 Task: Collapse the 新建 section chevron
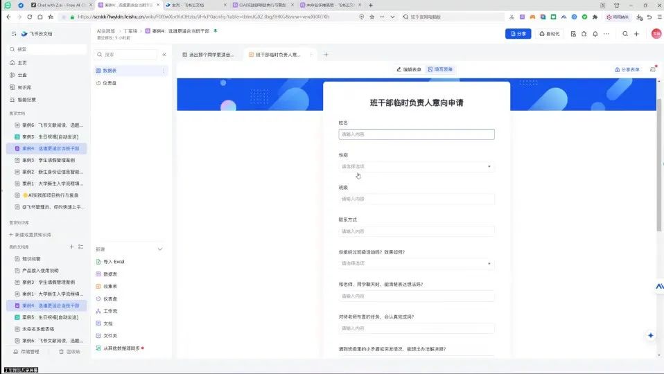(x=160, y=249)
